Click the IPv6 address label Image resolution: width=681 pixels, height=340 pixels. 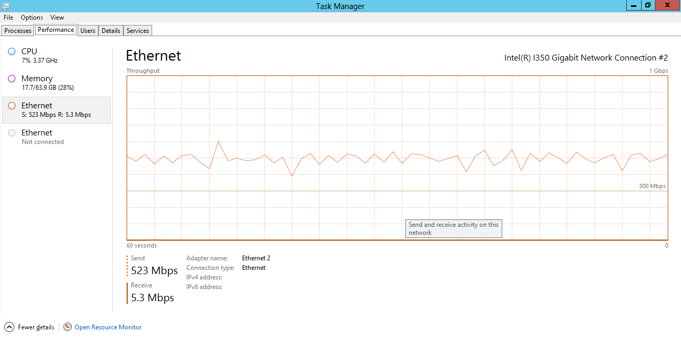pos(204,287)
